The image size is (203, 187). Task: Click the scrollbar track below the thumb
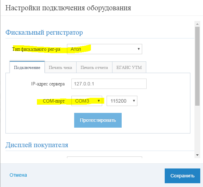coord(197,129)
